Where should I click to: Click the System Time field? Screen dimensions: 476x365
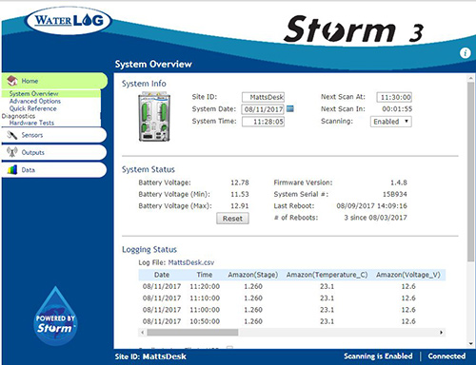point(263,122)
